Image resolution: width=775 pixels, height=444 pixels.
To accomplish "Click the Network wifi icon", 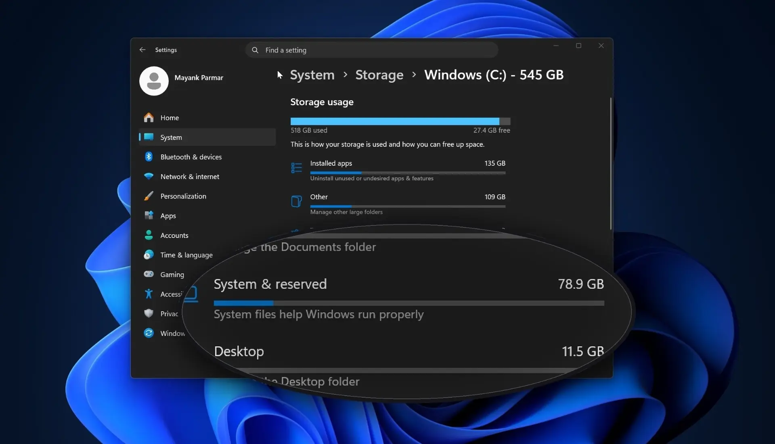I will coord(149,177).
